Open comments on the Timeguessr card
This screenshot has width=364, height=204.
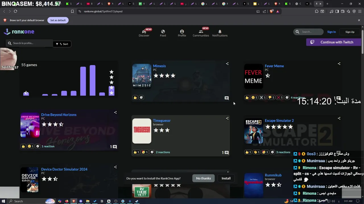pos(226,152)
